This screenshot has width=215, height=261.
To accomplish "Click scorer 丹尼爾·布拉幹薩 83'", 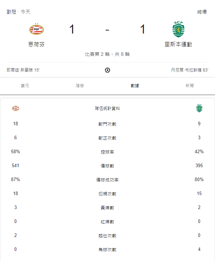I will 190,70.
